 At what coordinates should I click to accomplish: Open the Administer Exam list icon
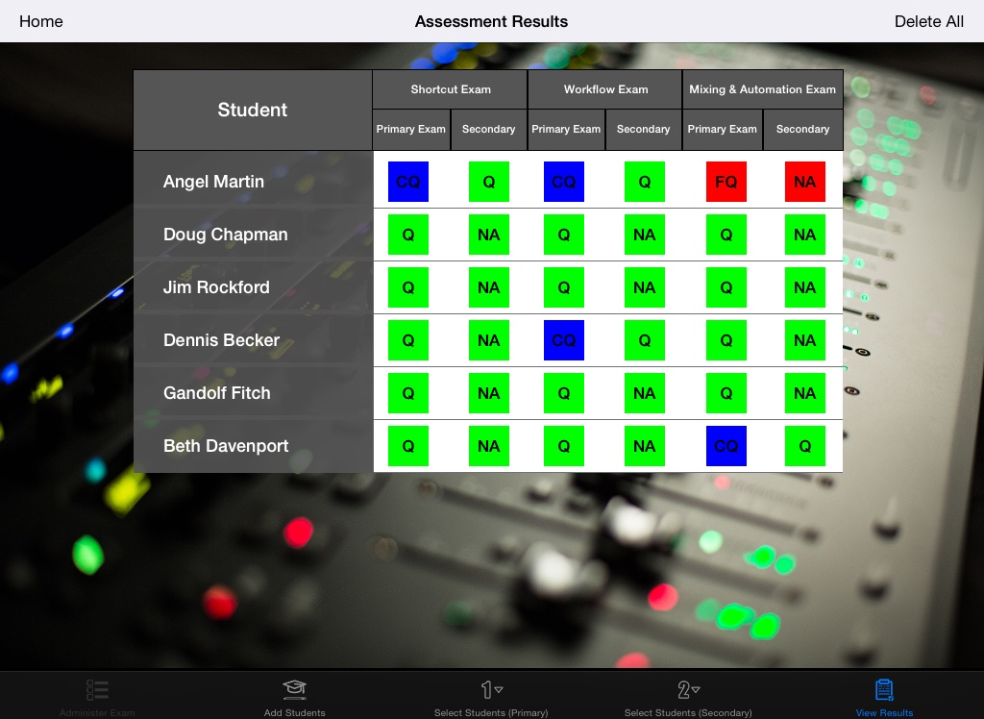point(97,690)
